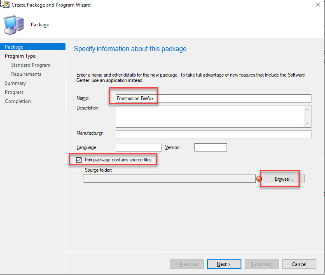Click the Browse... button
325x275 pixels.
284,179
